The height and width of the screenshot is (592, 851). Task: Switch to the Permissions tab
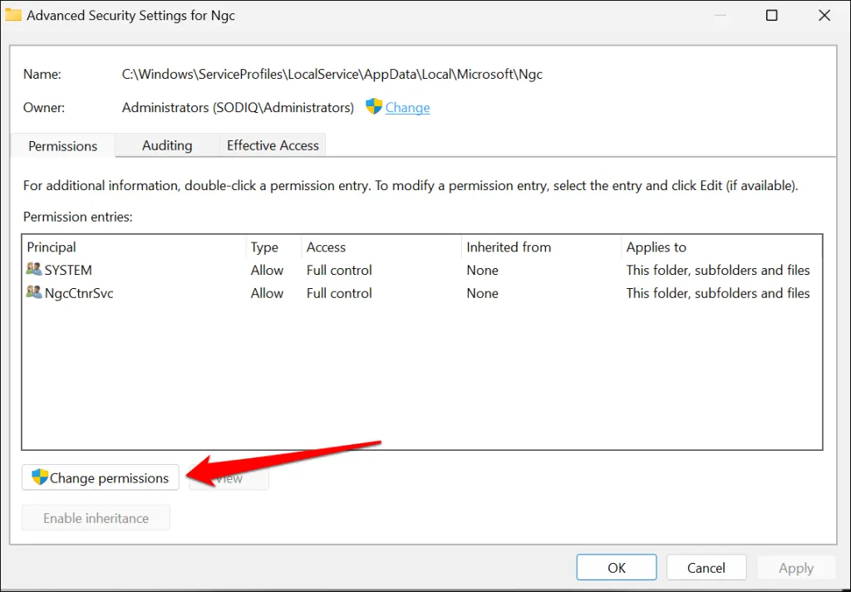point(63,145)
